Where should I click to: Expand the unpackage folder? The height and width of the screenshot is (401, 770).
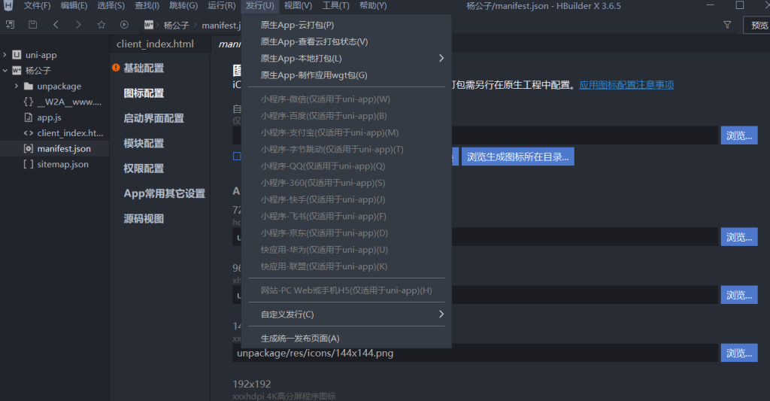[x=17, y=86]
